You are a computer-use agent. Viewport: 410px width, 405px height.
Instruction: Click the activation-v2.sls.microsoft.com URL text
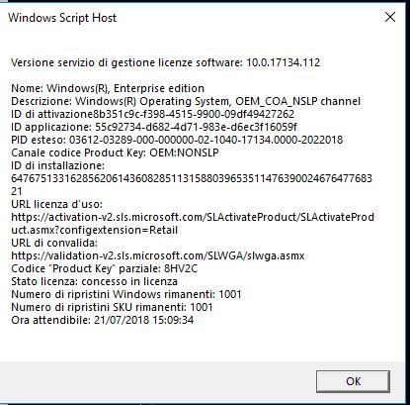pyautogui.click(x=193, y=224)
